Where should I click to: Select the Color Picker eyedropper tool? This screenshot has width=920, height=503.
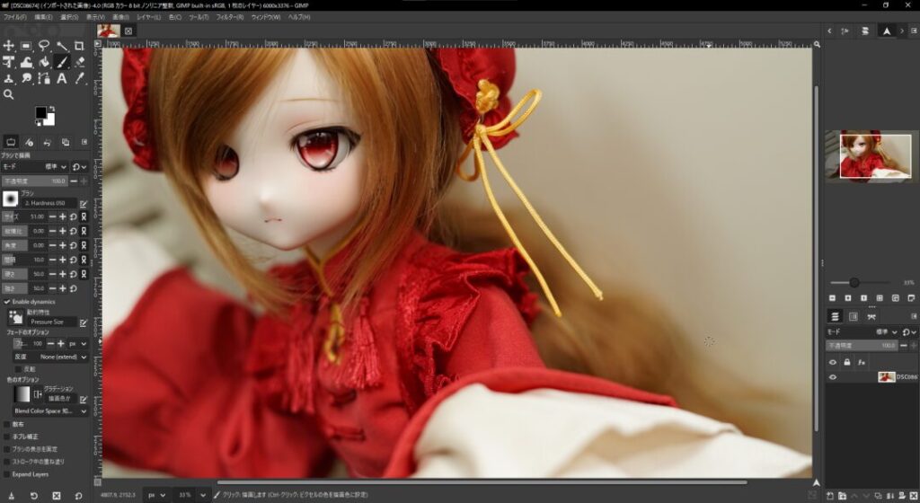(79, 78)
